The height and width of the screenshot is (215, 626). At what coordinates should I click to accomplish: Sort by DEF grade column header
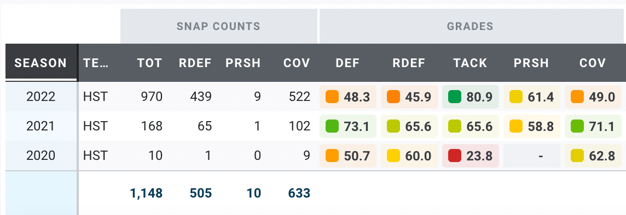point(347,63)
